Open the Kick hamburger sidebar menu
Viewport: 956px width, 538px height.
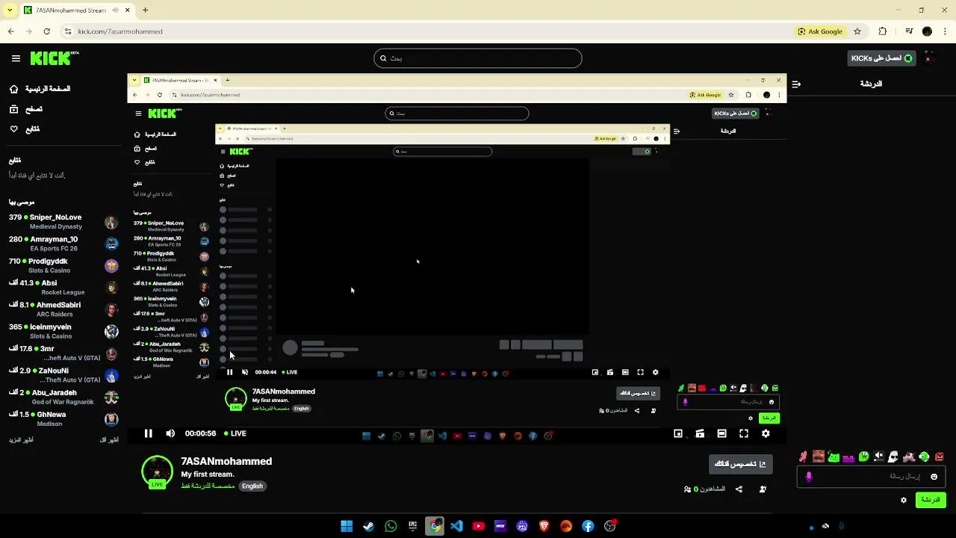(16, 58)
